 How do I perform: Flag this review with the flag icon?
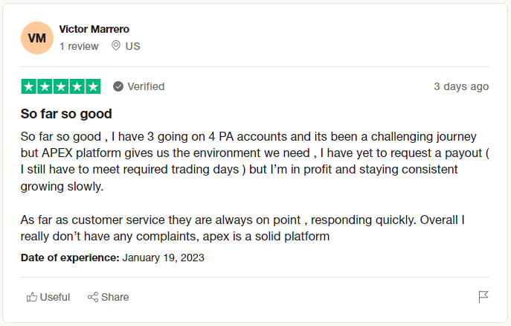tap(483, 297)
